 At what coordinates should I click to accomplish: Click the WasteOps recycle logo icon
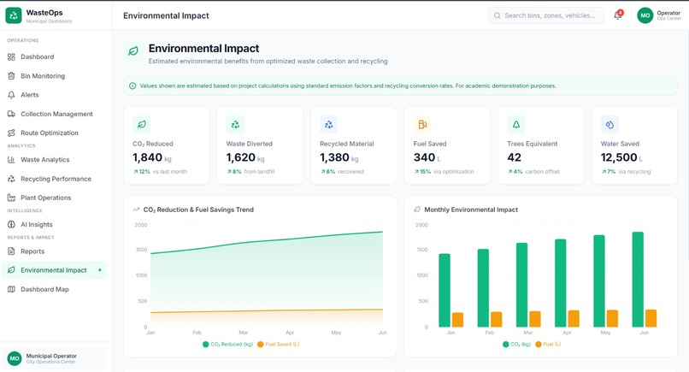(x=14, y=15)
